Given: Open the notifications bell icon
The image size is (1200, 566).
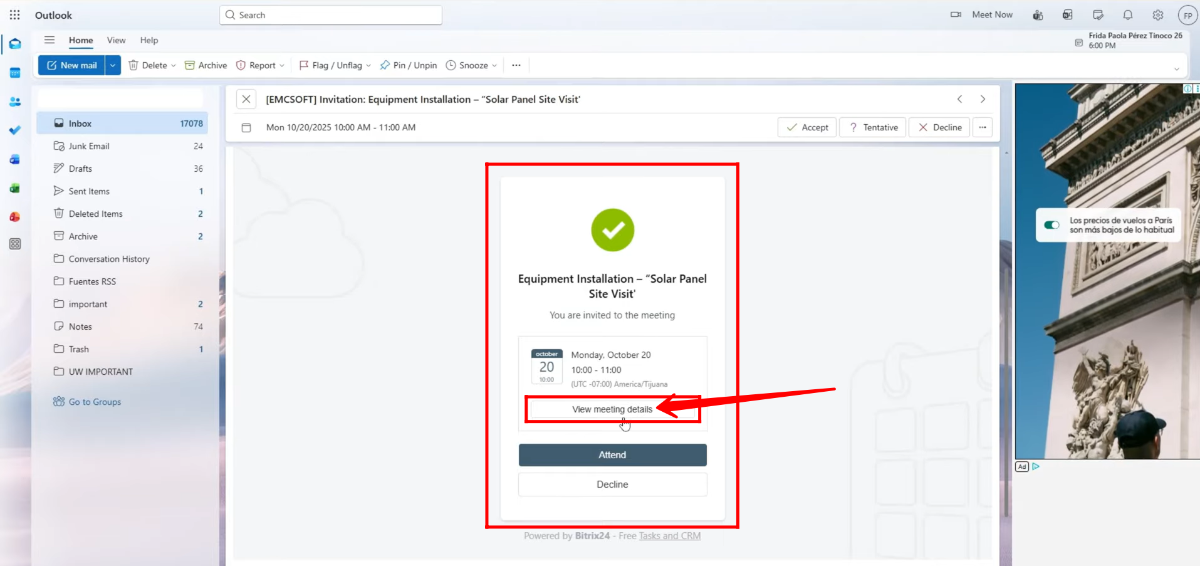Looking at the screenshot, I should [1127, 15].
